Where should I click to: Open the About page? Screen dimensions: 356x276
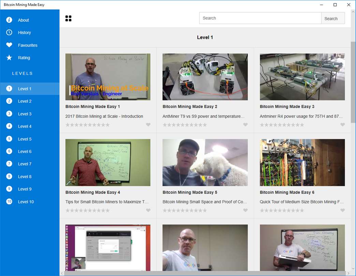point(30,20)
